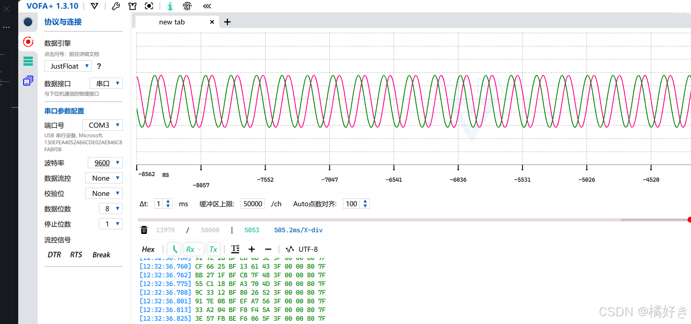The height and width of the screenshot is (324, 691).
Task: Click the fingerprint icon
Action: click(x=187, y=6)
